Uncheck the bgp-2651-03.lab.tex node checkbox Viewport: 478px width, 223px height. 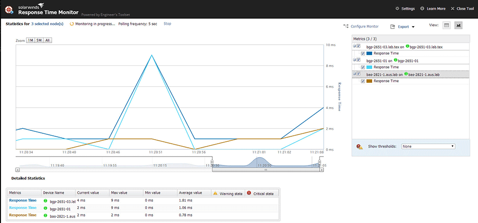point(358,47)
